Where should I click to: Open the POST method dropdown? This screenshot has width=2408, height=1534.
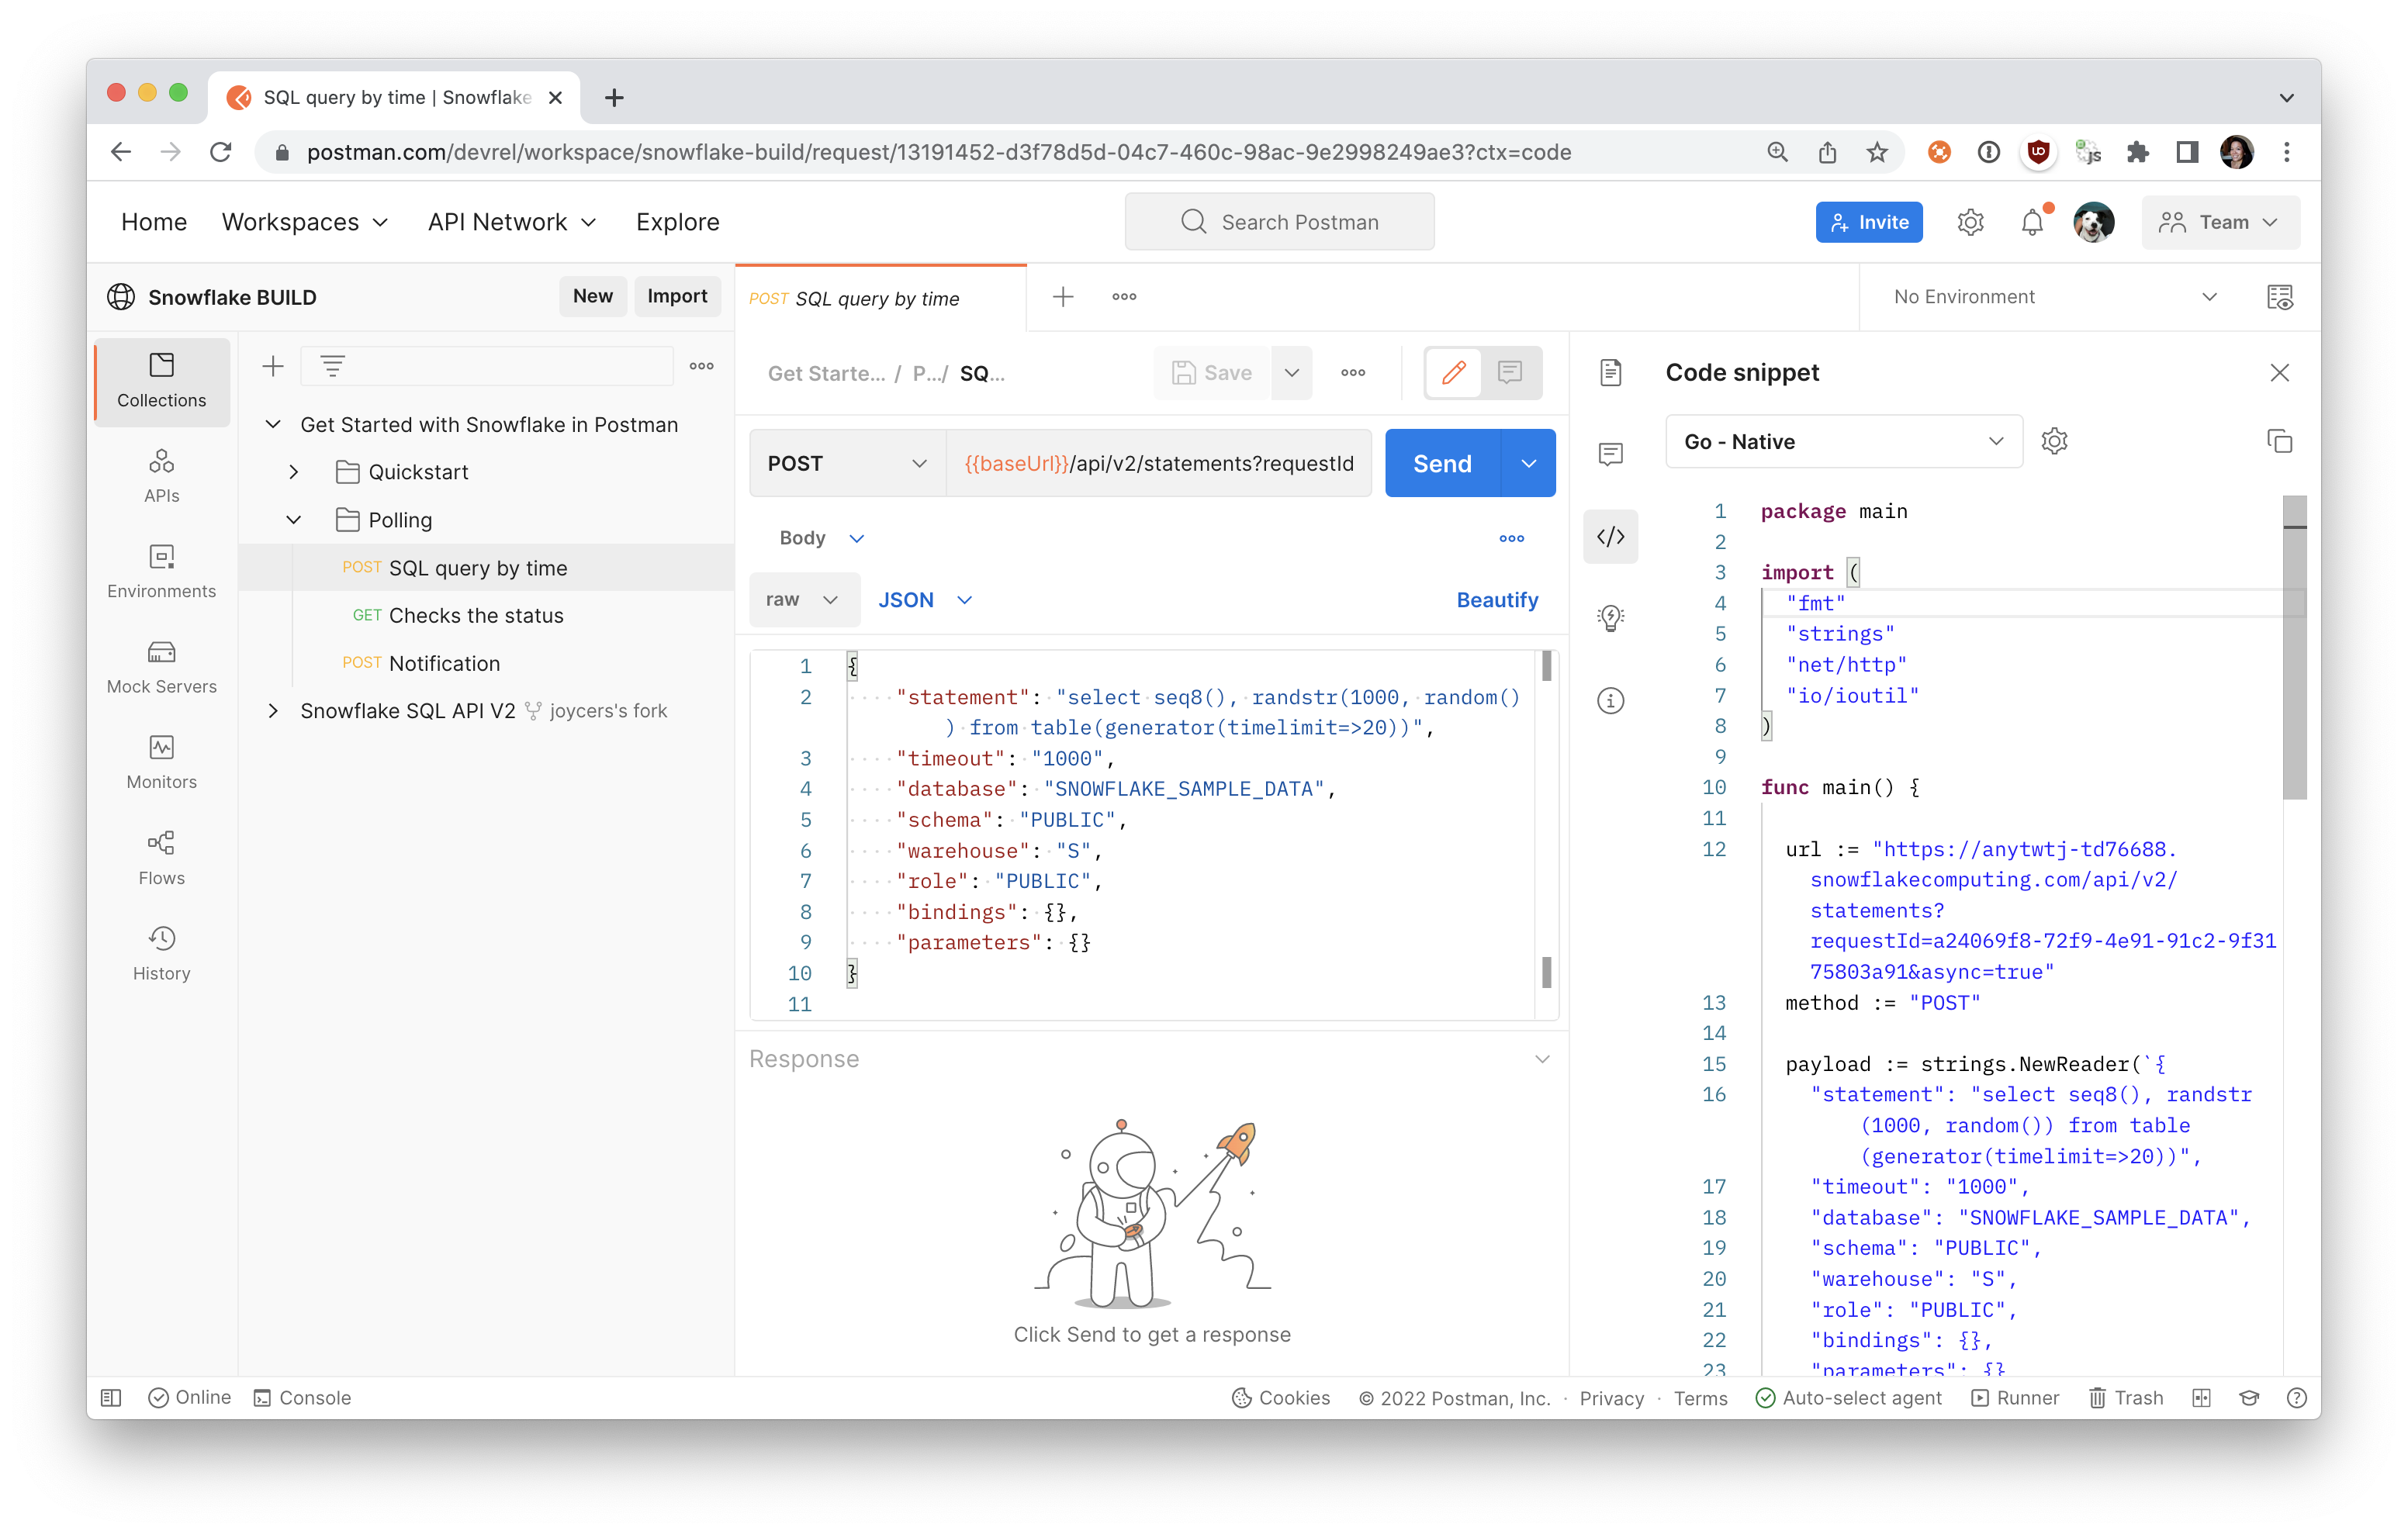click(x=846, y=463)
